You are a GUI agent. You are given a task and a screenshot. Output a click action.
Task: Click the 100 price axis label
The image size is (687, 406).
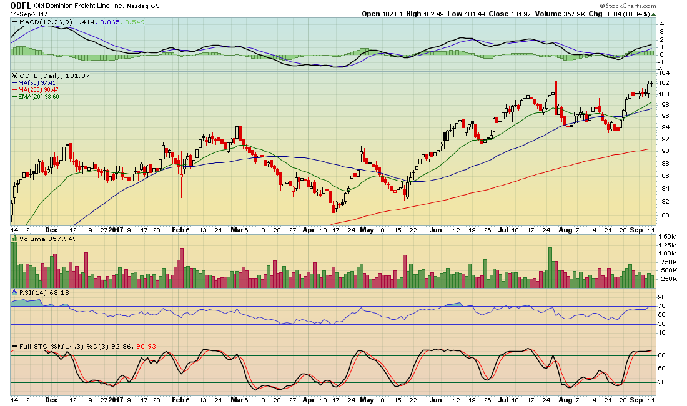pyautogui.click(x=664, y=94)
